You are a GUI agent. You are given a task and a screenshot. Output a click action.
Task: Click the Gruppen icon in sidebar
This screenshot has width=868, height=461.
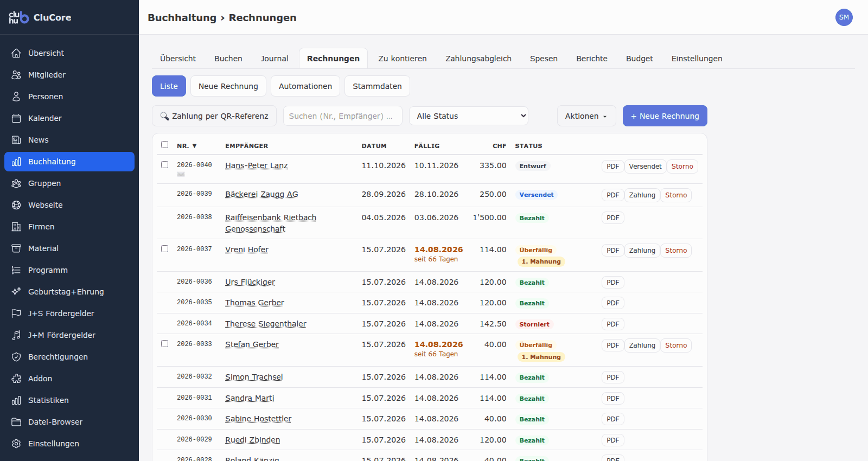point(16,183)
